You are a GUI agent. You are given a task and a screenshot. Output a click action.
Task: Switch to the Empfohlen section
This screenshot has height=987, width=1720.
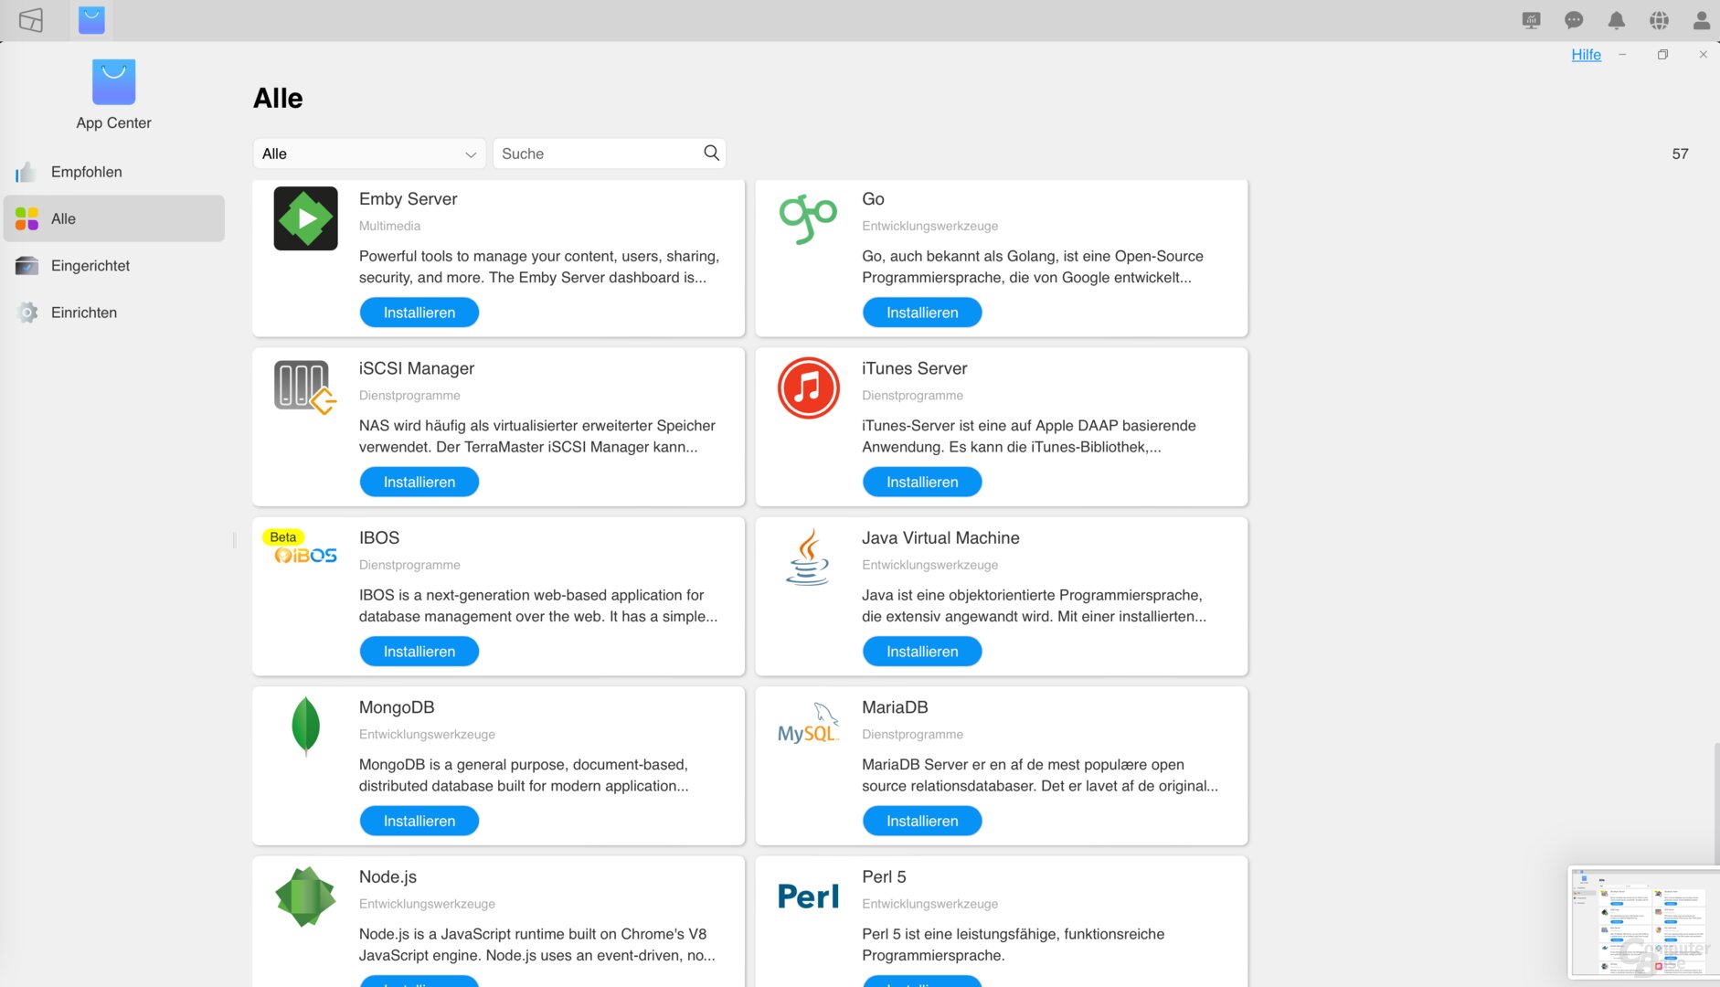[x=87, y=172]
